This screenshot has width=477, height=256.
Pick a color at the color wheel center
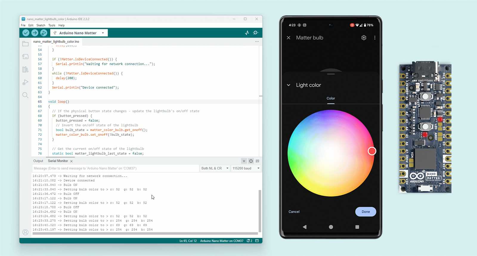[x=331, y=153]
